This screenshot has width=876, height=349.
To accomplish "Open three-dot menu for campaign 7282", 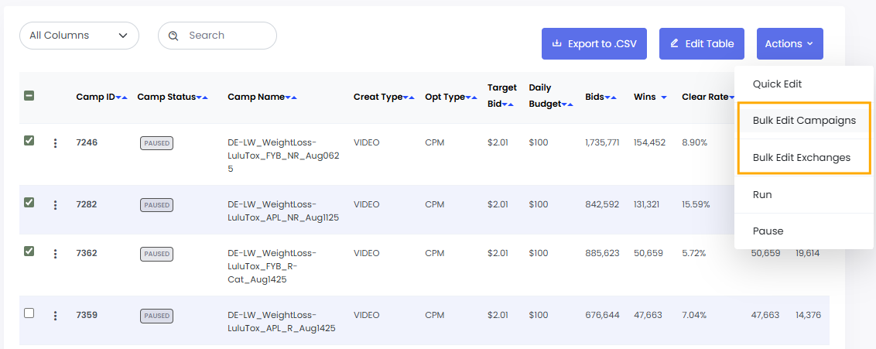I will 55,205.
